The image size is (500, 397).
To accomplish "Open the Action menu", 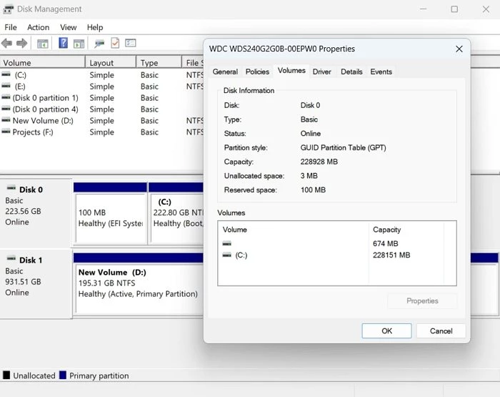I will (39, 27).
